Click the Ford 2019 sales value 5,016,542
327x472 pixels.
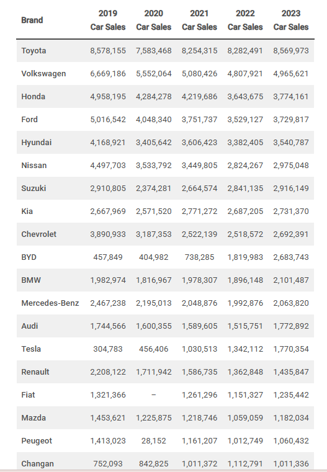click(x=108, y=120)
